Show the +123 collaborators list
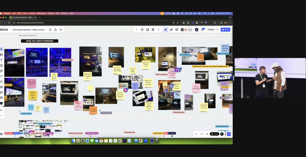This screenshot has height=157, width=306. coord(190,30)
